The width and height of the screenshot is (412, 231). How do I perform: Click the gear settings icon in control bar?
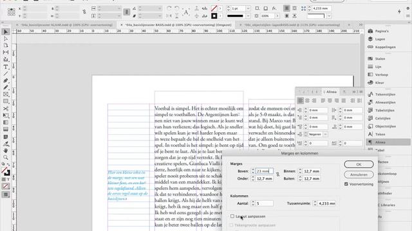point(407,8)
